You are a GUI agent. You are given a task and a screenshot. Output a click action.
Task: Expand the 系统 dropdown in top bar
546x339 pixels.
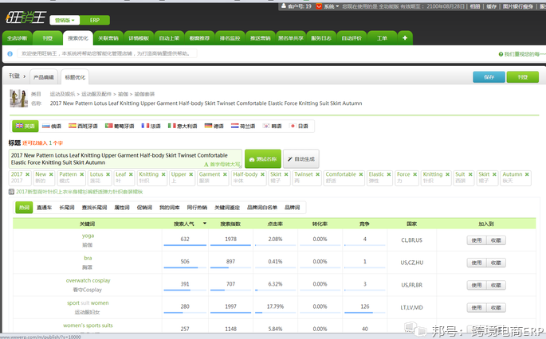tap(330, 6)
